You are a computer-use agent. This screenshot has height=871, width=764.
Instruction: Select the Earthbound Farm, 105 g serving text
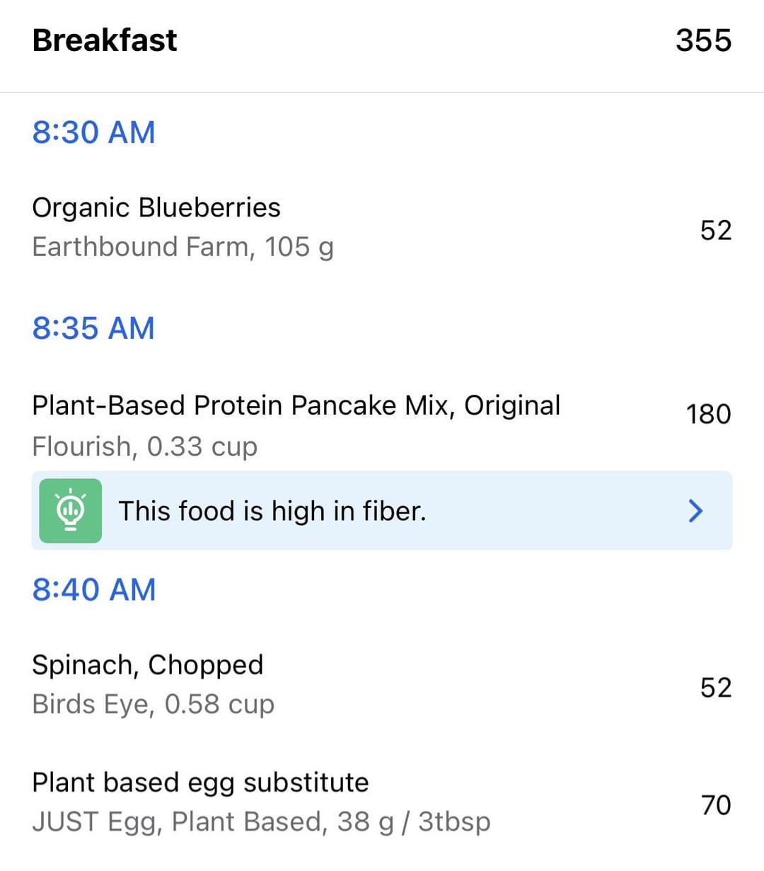[183, 247]
